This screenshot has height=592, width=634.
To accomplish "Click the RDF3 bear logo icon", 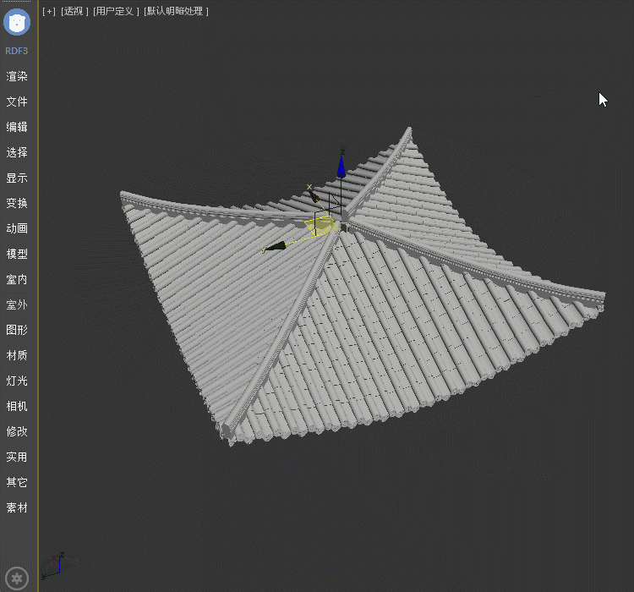I will (x=17, y=22).
